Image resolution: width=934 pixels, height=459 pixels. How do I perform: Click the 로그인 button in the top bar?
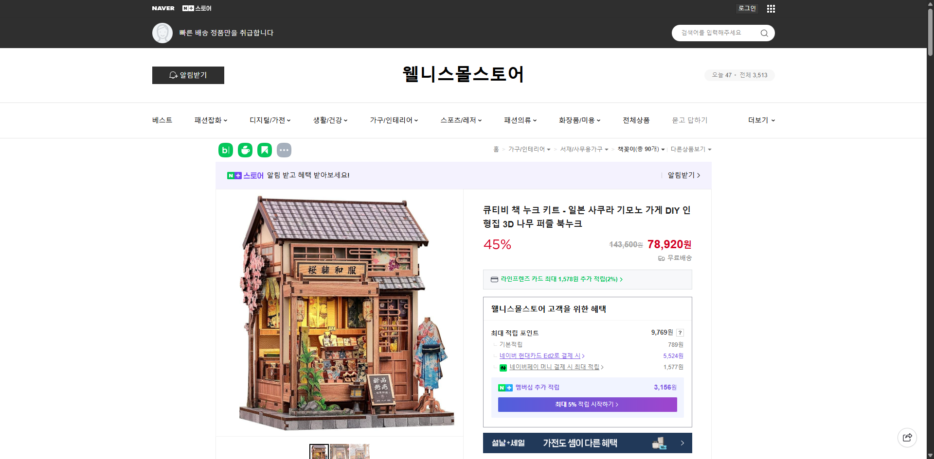pos(747,8)
